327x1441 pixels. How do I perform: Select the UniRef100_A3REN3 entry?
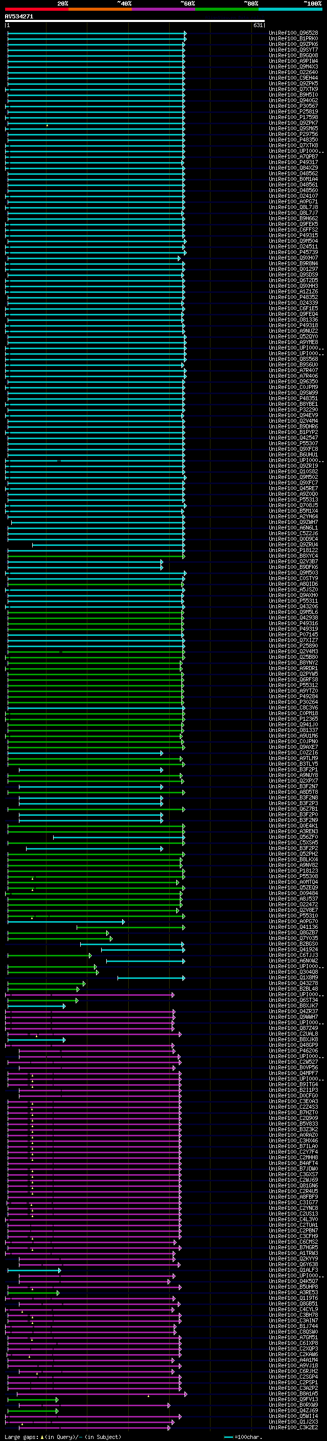click(x=293, y=831)
